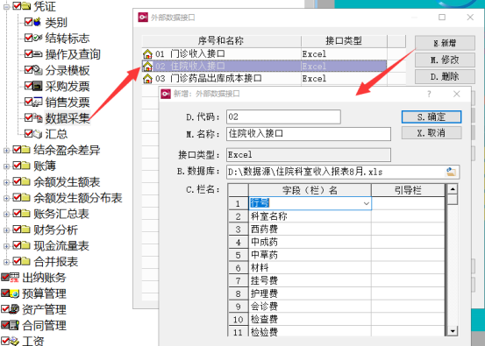Select the 科室名称 field row

[x=337, y=216]
